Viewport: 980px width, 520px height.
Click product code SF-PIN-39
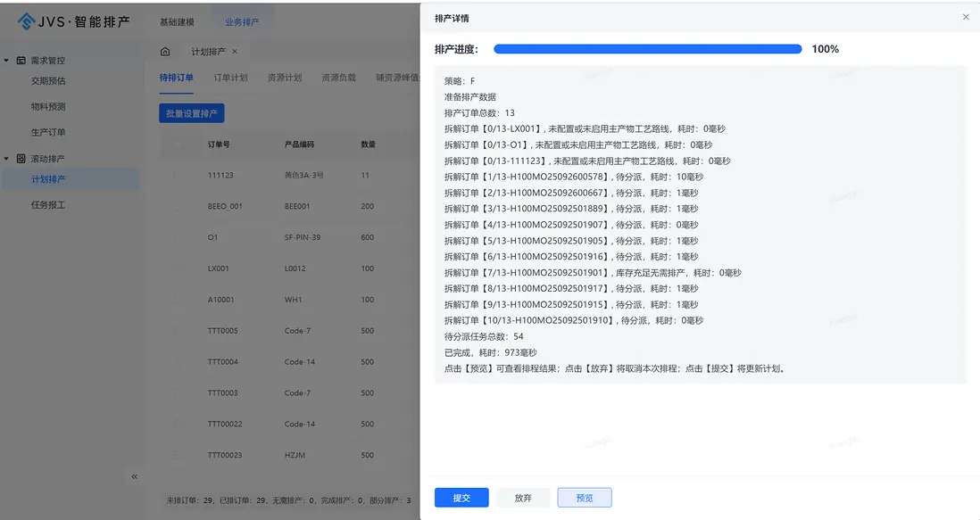point(303,238)
